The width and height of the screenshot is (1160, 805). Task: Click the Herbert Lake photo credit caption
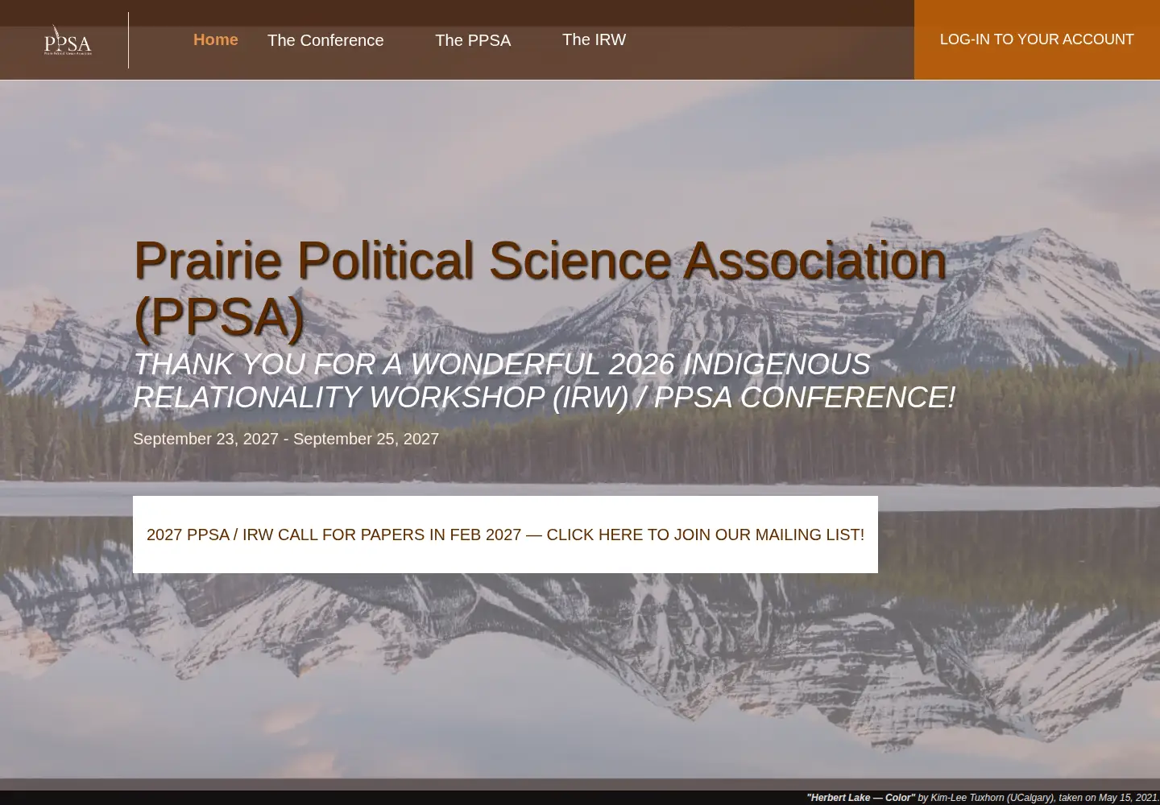(x=982, y=798)
